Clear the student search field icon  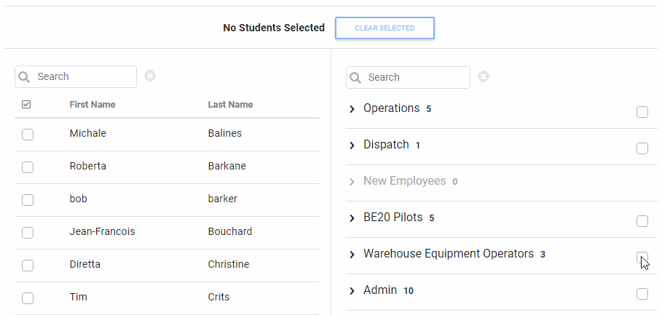point(150,76)
